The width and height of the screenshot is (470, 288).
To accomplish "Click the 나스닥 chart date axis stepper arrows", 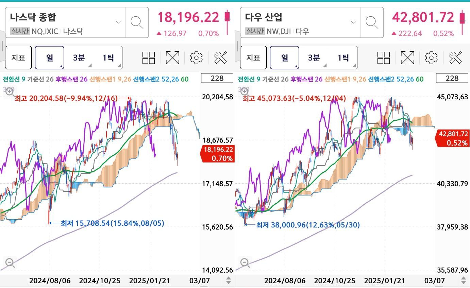I will pos(228,281).
